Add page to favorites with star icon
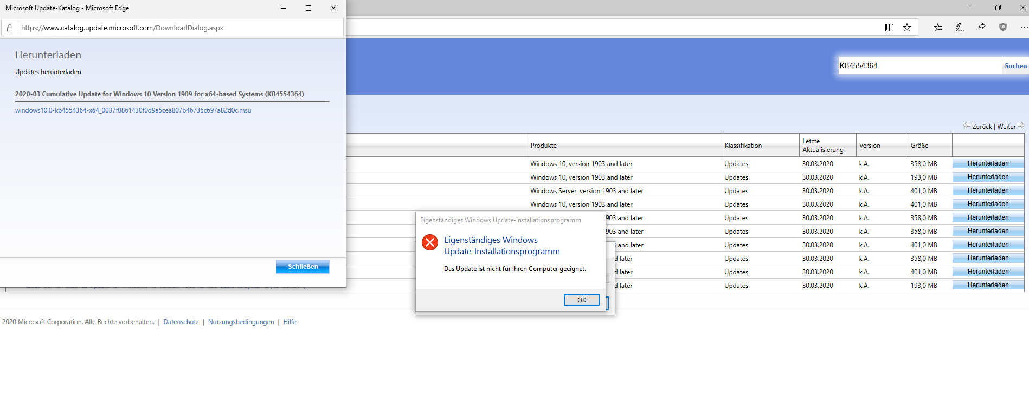Screen dimensions: 1029x396 point(907,28)
